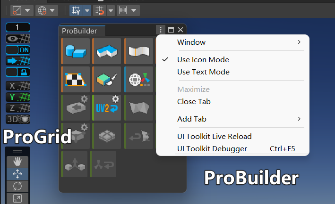Expand the grid plane dropdown arrow
Image resolution: width=335 pixels, height=204 pixels.
[87, 10]
